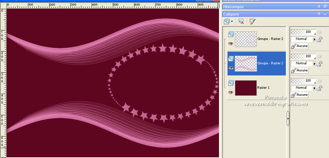Click the Calques panel splitter arrow handle
Viewport: 329px width, 158px height.
tap(288, 118)
